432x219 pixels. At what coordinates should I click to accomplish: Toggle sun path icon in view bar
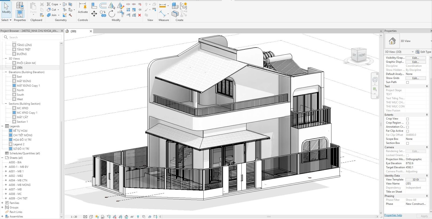click(97, 217)
